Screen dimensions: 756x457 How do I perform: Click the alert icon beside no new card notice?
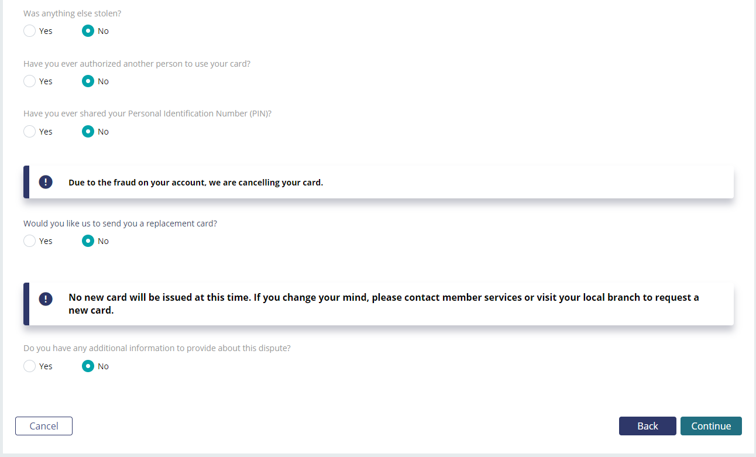tap(46, 299)
